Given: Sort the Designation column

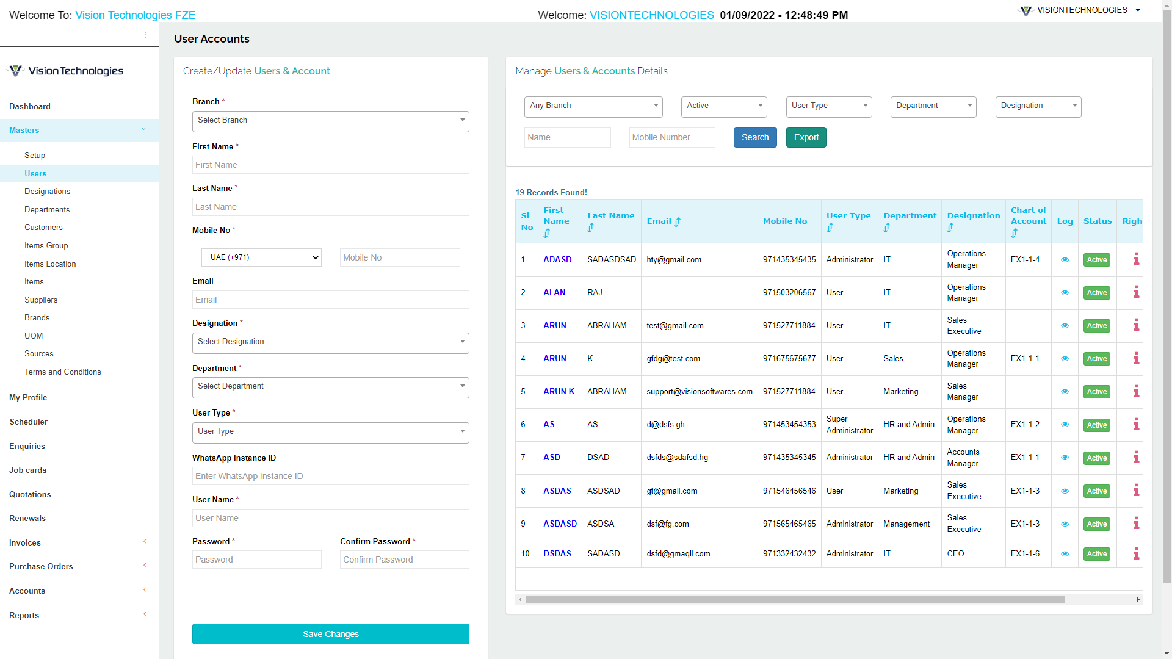Looking at the screenshot, I should pyautogui.click(x=951, y=227).
